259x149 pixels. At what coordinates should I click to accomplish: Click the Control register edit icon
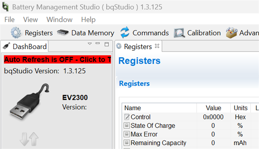(x=127, y=117)
